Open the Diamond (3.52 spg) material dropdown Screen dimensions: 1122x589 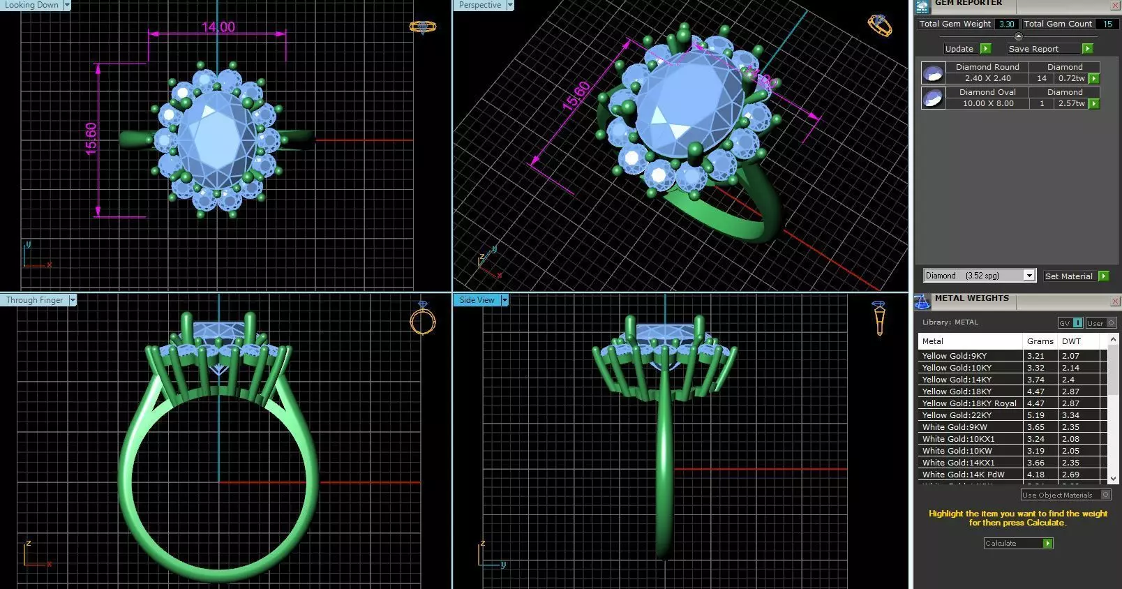1029,276
